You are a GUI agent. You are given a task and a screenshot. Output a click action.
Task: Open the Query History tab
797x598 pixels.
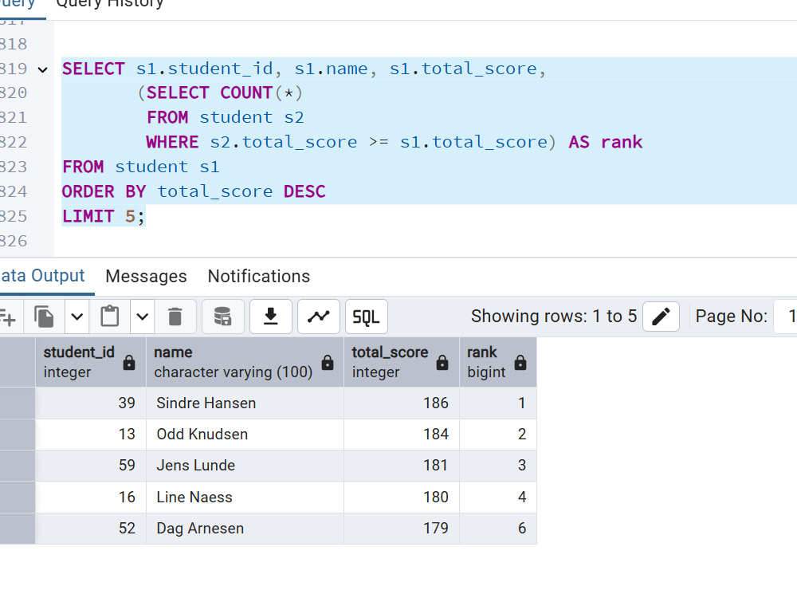click(110, 4)
